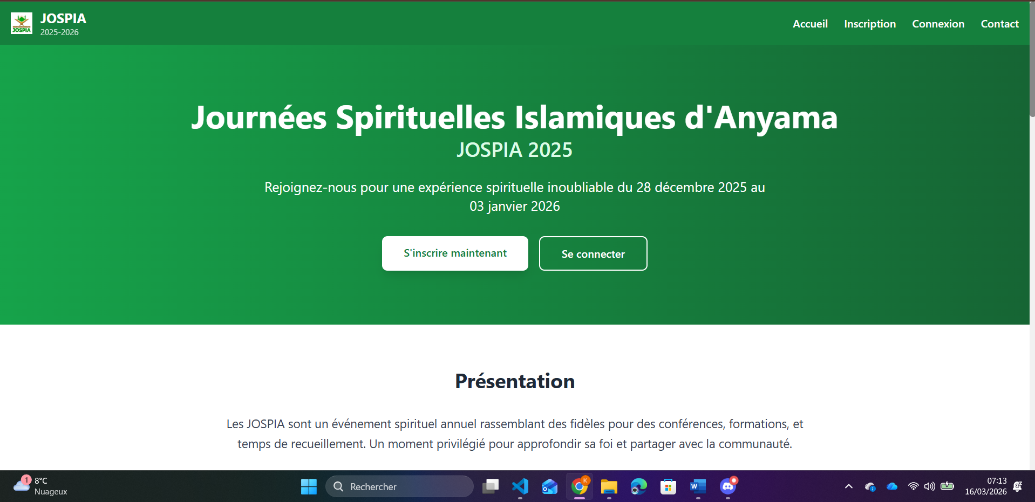Open Discord from the taskbar
Screen dimensions: 1035x502
tap(727, 486)
